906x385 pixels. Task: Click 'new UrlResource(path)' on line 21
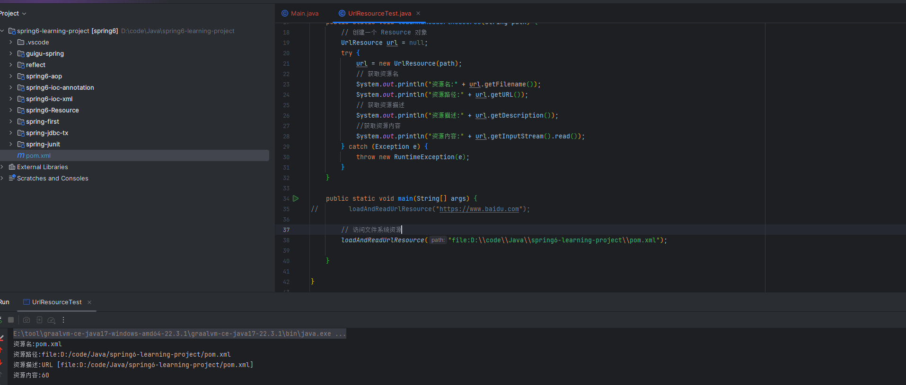(x=418, y=63)
